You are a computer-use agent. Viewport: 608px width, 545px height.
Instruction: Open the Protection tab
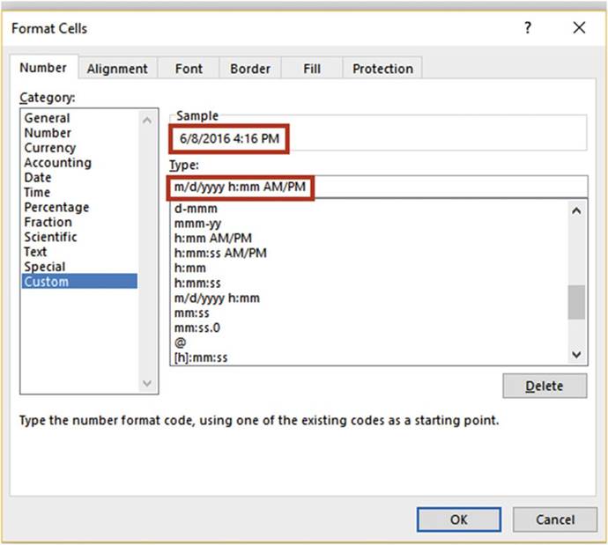(x=382, y=69)
